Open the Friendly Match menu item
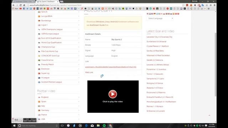The height and width of the screenshot is (128, 228). click(47, 64)
